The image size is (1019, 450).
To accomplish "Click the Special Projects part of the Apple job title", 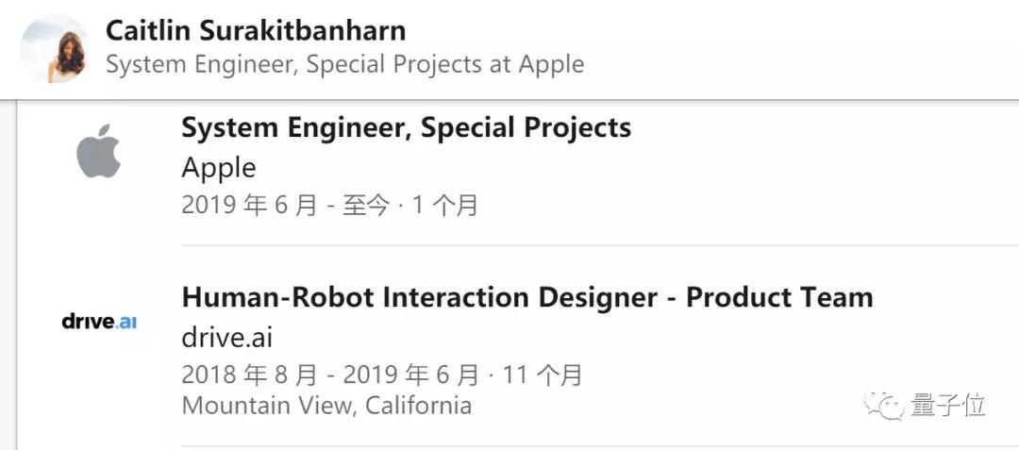I will click(x=526, y=128).
